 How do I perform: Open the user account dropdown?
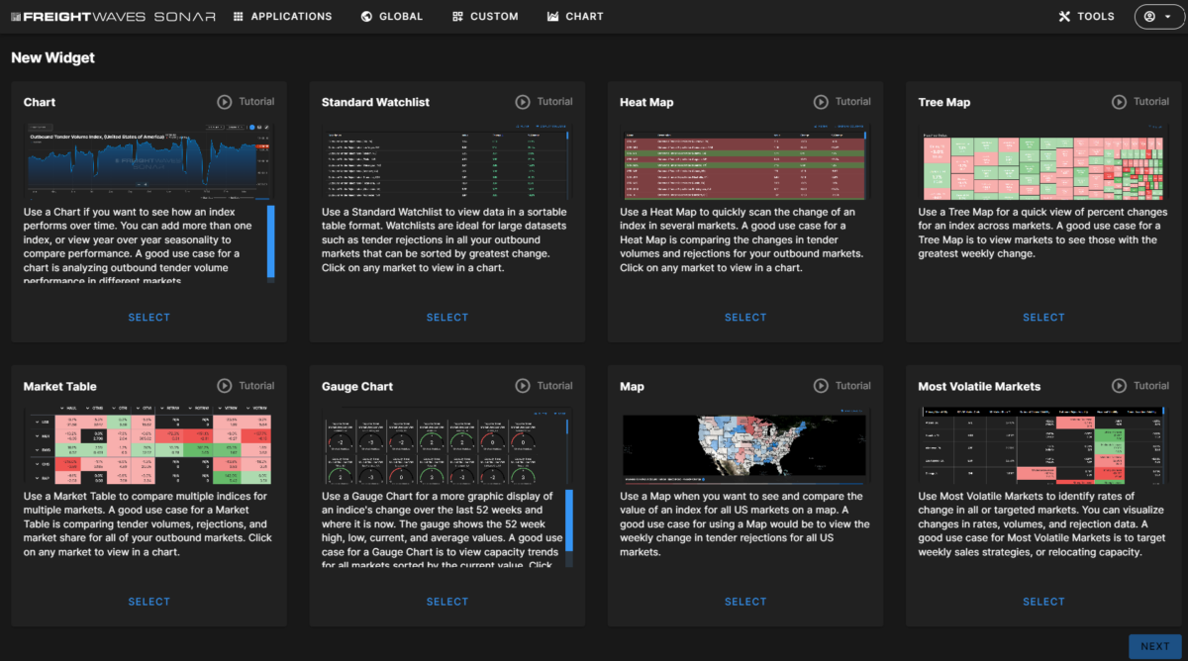point(1157,17)
